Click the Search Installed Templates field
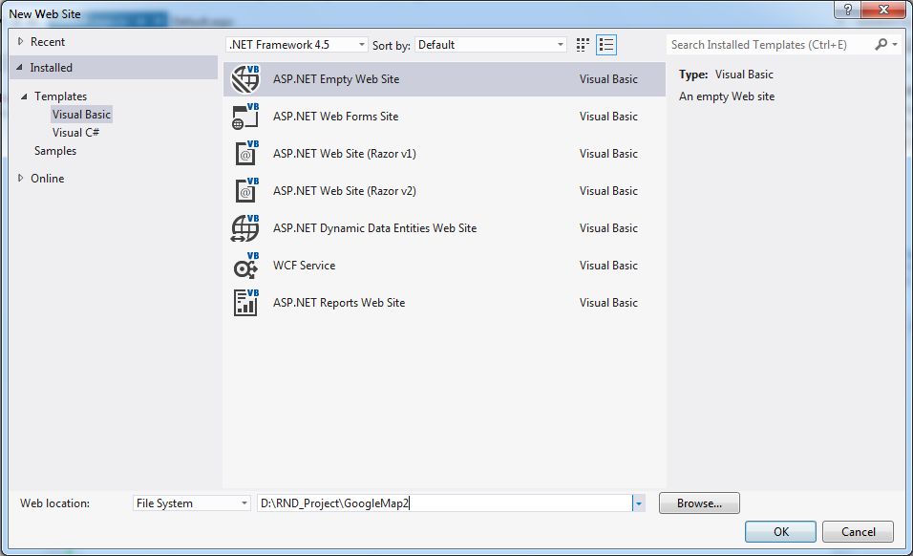The image size is (913, 556). tap(770, 45)
